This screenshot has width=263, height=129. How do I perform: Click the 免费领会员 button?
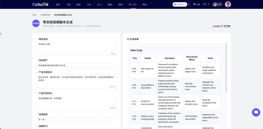[180, 4]
